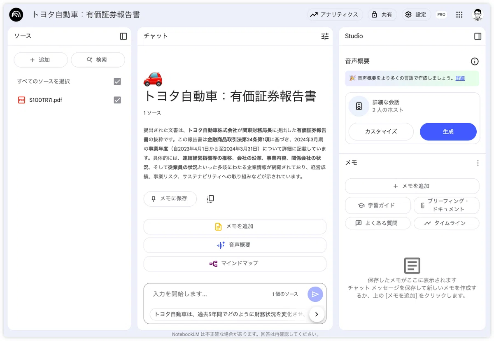Generate 音声概要 from chat panel
Image resolution: width=494 pixels, height=341 pixels.
pyautogui.click(x=235, y=245)
